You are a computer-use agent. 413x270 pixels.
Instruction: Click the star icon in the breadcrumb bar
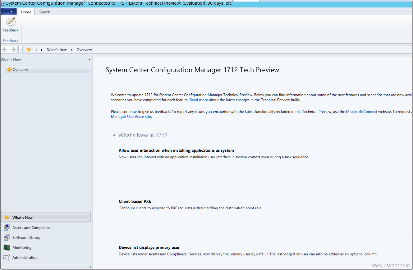[29, 49]
